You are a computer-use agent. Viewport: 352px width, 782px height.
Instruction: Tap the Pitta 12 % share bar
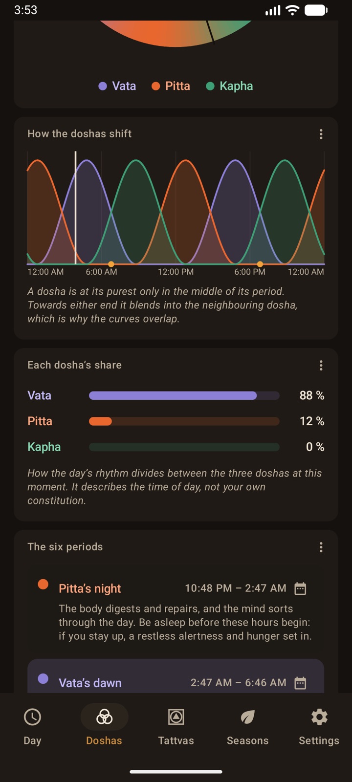click(x=184, y=421)
